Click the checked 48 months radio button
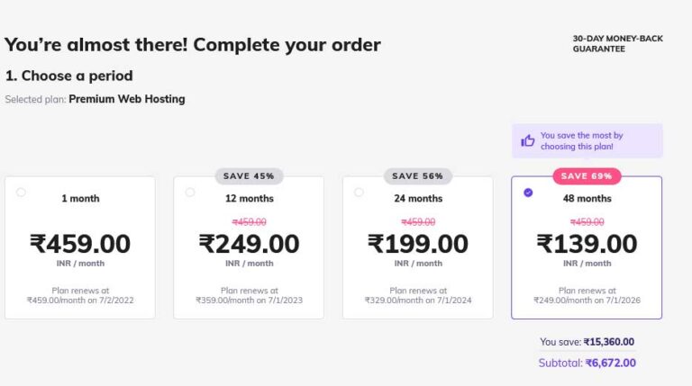Screen dimensions: 692x386 [x=528, y=192]
